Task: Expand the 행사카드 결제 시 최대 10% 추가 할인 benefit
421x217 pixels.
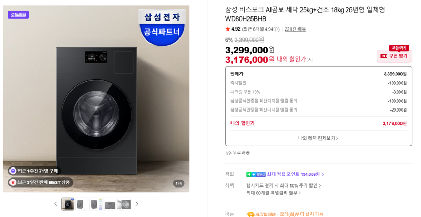Action: (x=284, y=185)
